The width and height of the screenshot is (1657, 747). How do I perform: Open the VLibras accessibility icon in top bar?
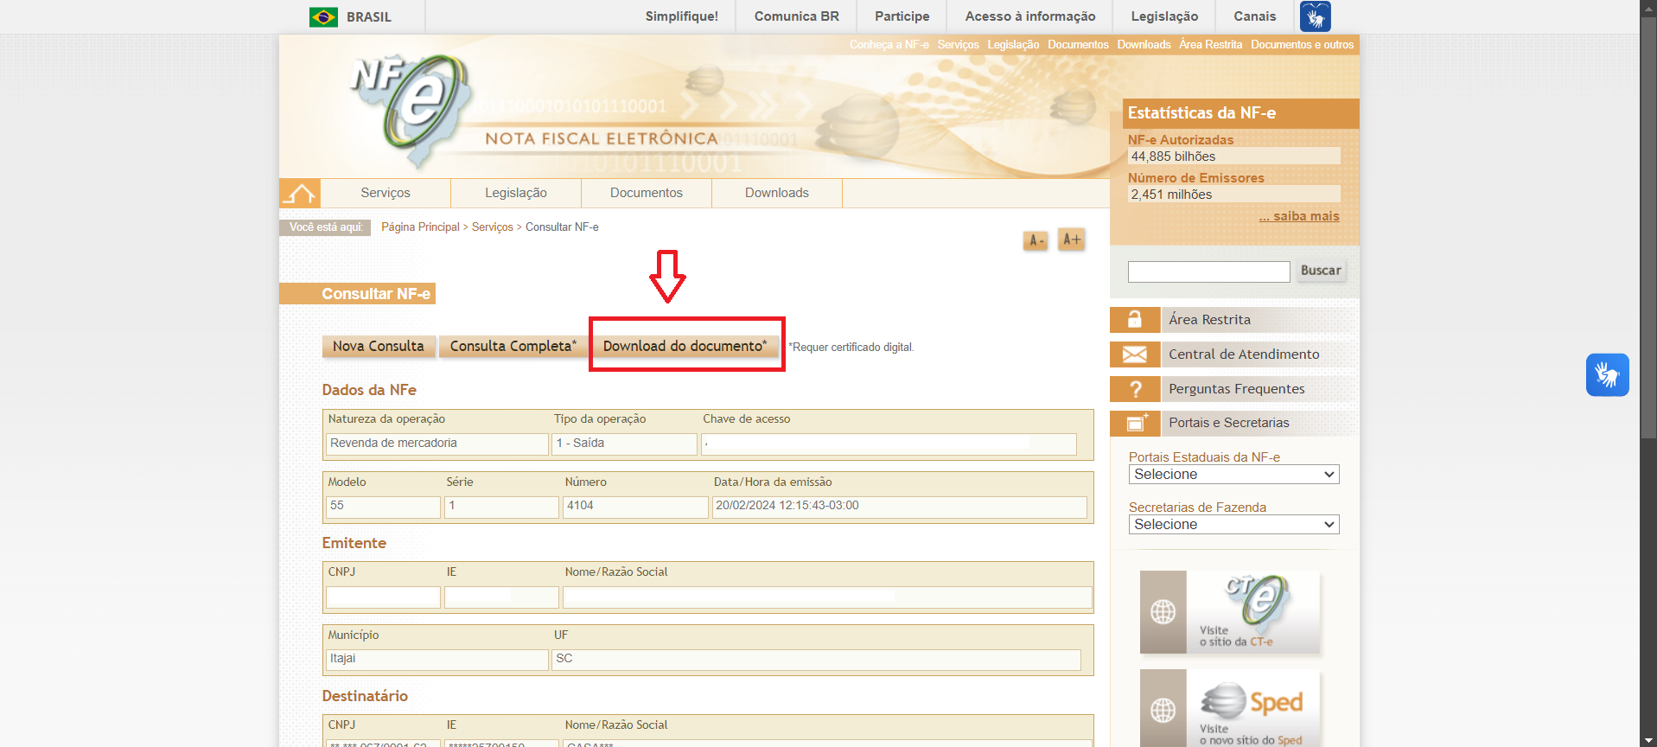pos(1315,16)
